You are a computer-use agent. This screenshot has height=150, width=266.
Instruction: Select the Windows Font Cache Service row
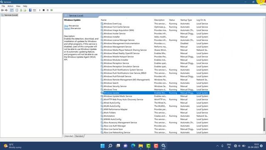pyautogui.click(x=155, y=27)
